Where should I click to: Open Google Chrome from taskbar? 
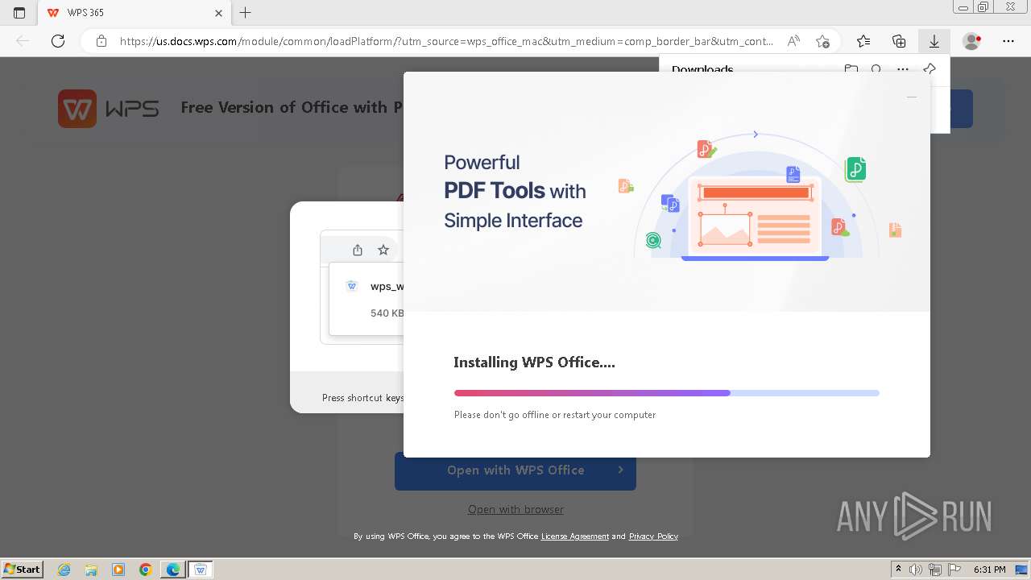click(x=146, y=570)
